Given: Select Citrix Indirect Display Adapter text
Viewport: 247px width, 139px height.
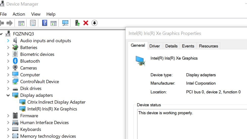Looking at the screenshot, I should tap(56, 102).
